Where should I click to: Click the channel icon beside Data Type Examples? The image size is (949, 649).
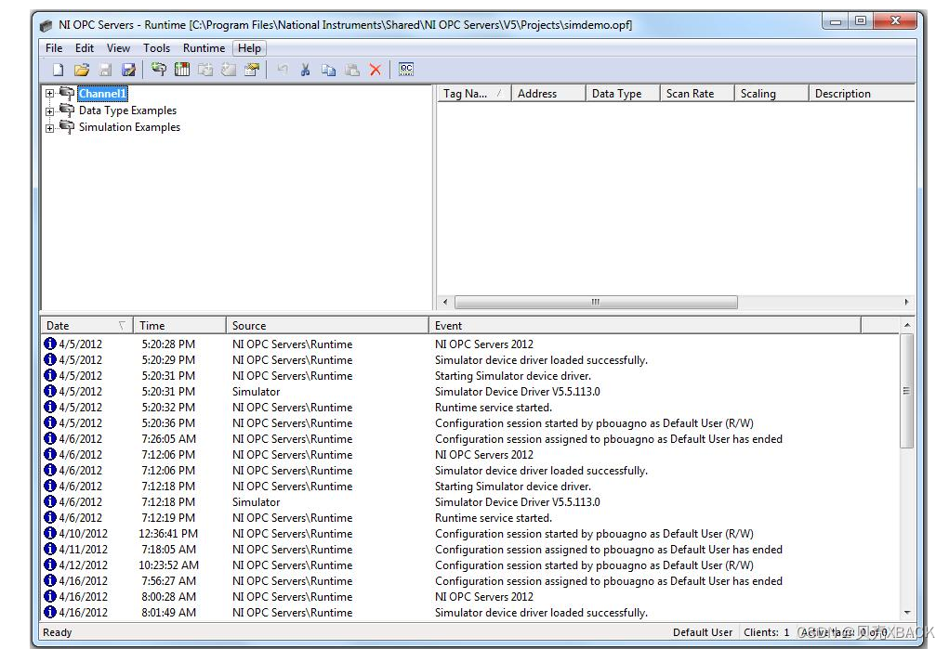tap(67, 110)
